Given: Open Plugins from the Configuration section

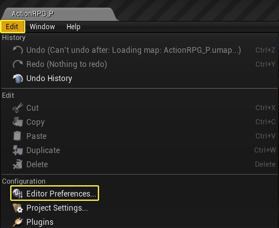Looking at the screenshot, I should [x=40, y=222].
